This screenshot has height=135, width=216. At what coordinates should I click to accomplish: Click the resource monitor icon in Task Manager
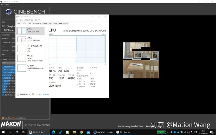click(33, 94)
